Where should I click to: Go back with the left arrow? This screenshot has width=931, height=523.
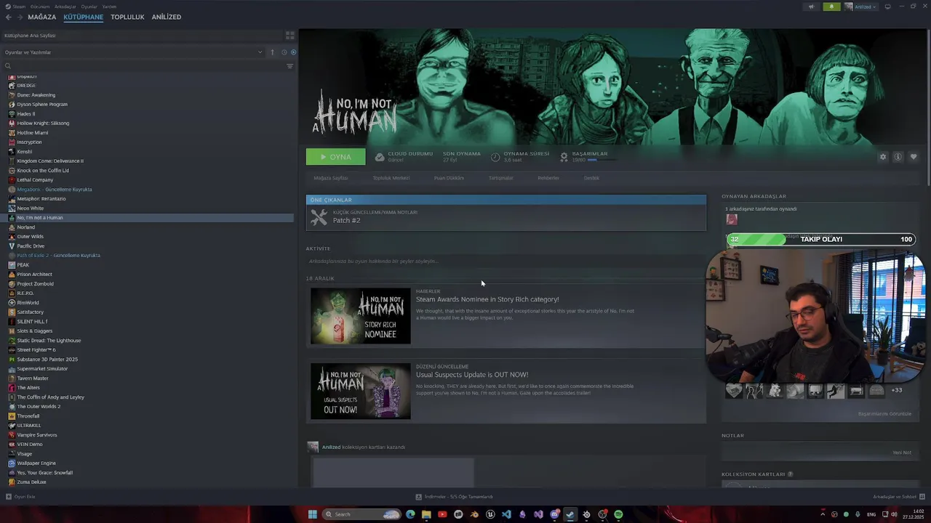pos(9,17)
